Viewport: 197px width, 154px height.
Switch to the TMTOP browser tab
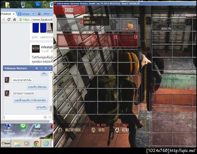(x=46, y=14)
